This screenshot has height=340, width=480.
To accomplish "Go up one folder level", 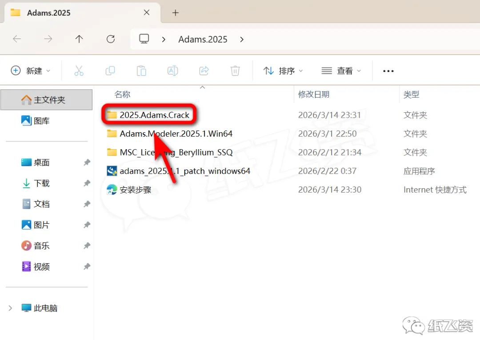I will [79, 39].
